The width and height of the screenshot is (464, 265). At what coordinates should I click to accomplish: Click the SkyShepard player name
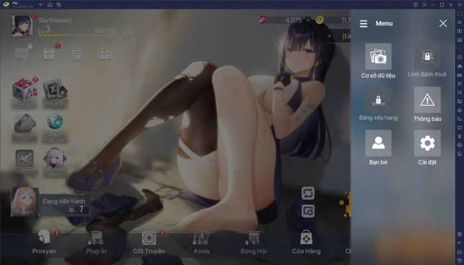pyautogui.click(x=55, y=21)
